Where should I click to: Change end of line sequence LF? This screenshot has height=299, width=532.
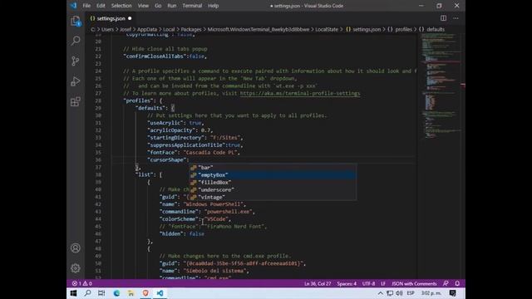(x=383, y=284)
